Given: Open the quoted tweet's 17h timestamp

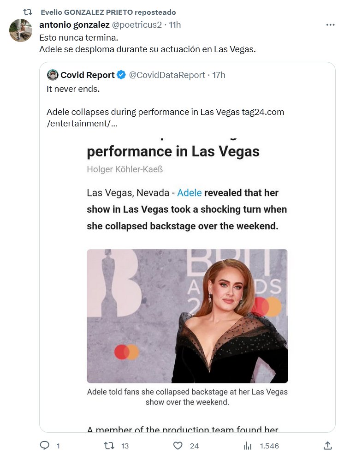Looking at the screenshot, I should pos(219,75).
